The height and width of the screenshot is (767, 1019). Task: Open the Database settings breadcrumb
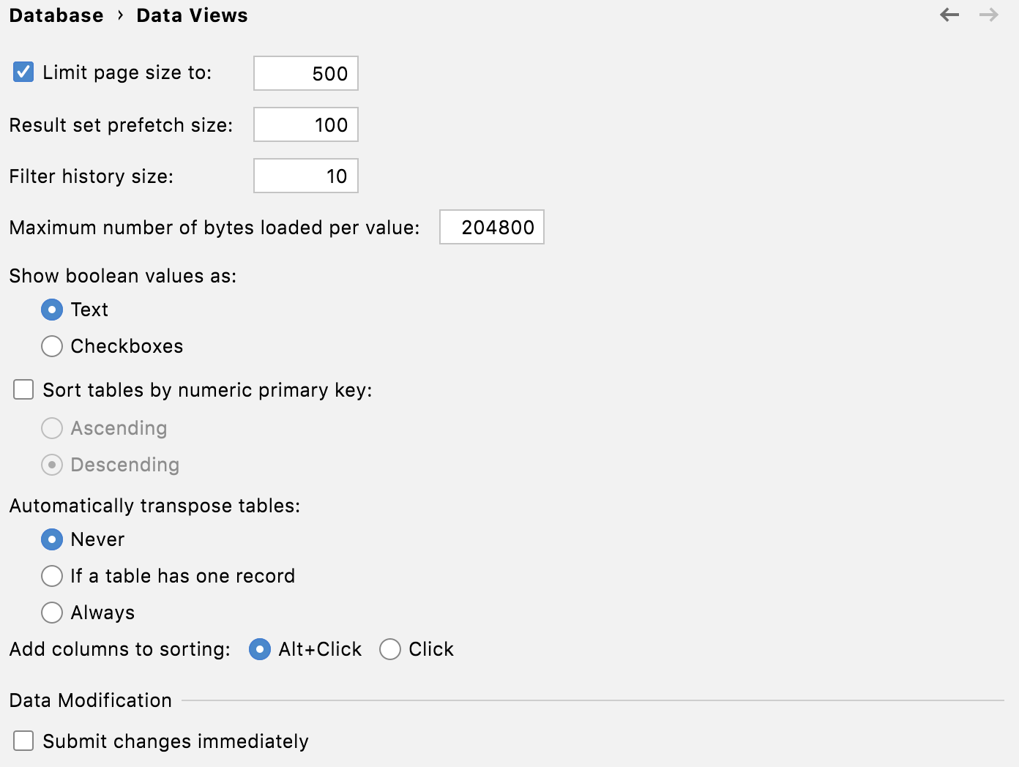[56, 15]
